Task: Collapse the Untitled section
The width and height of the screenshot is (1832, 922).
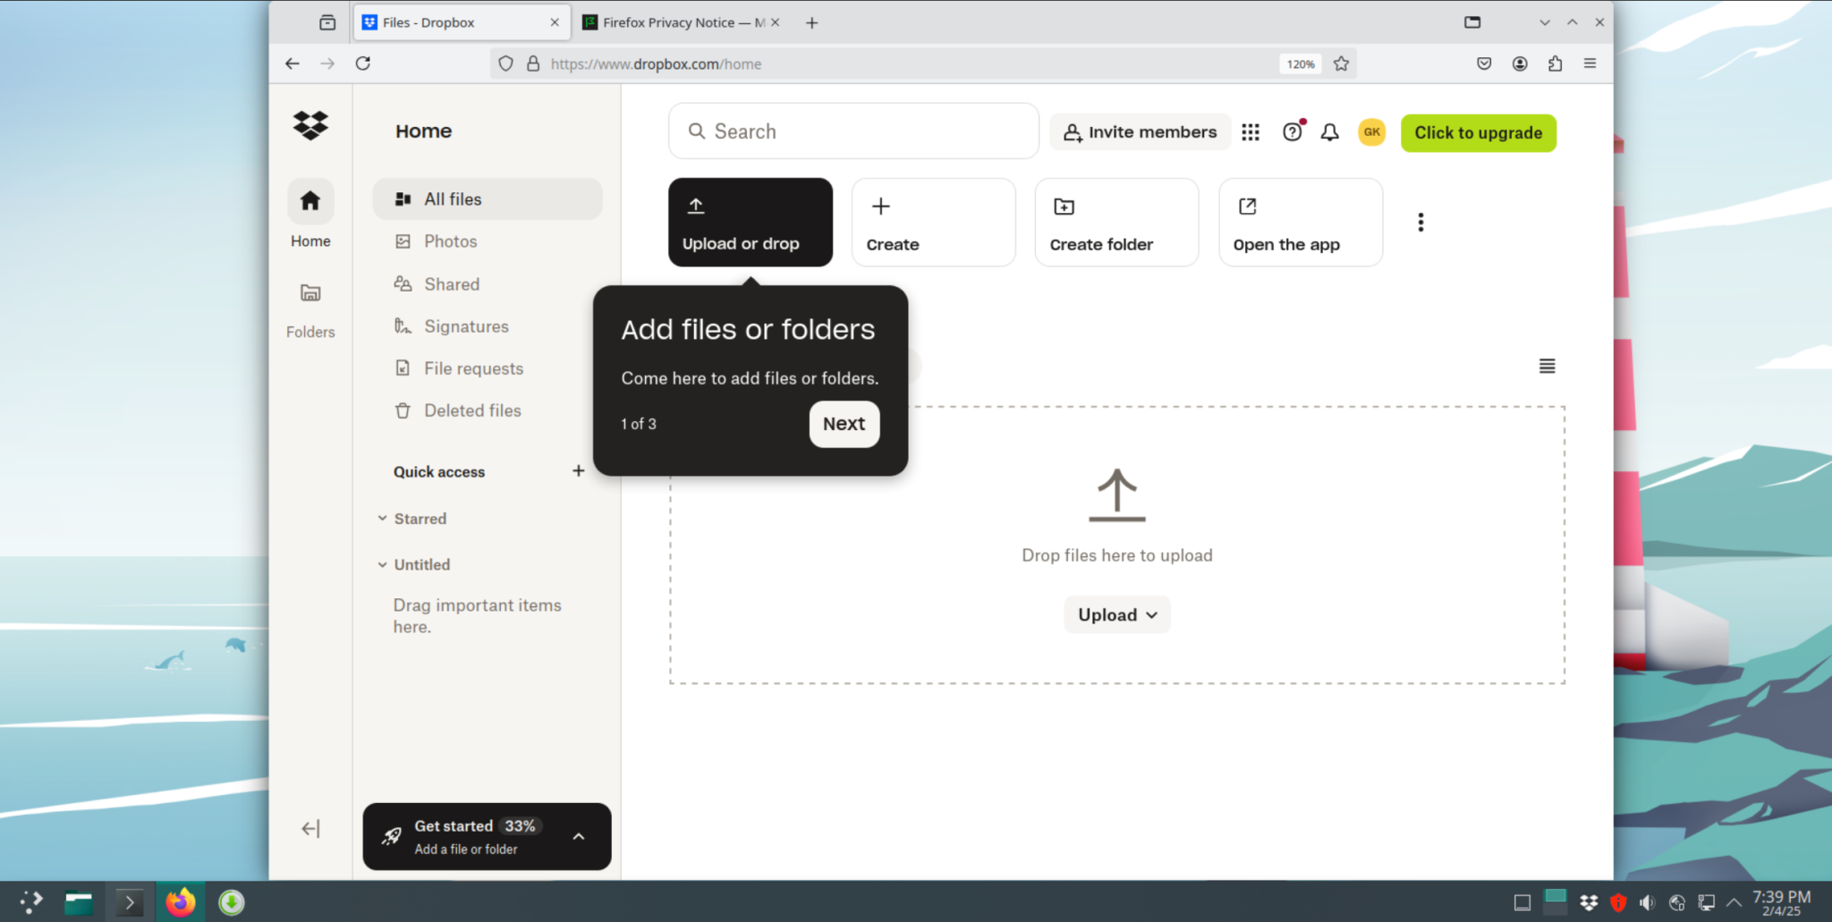Action: tap(383, 564)
